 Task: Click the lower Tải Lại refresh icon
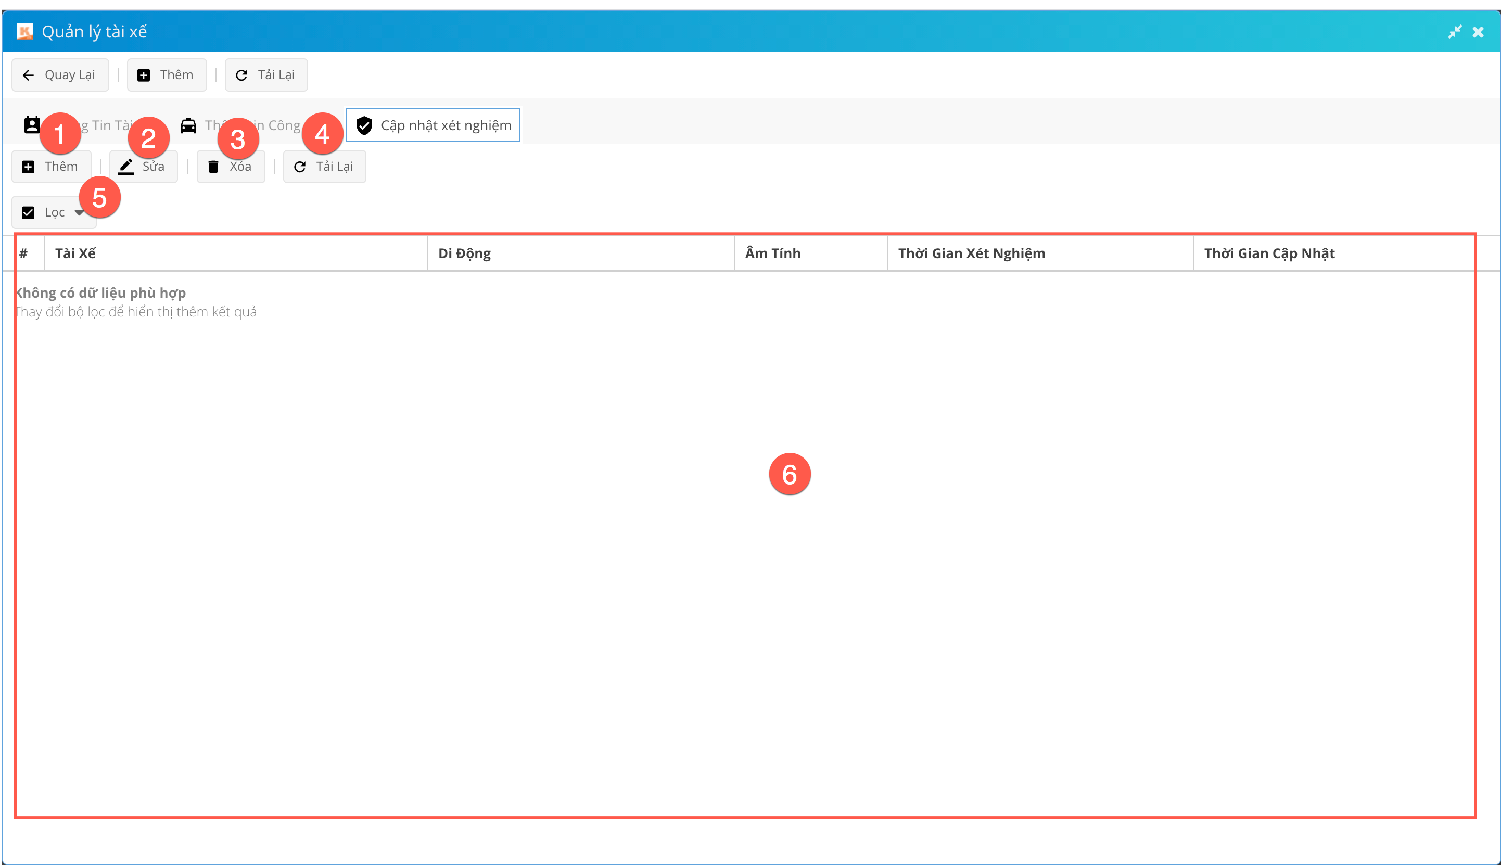pyautogui.click(x=300, y=167)
